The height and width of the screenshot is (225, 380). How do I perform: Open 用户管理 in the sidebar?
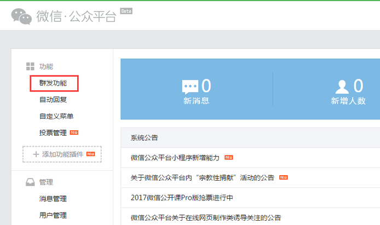(x=53, y=215)
